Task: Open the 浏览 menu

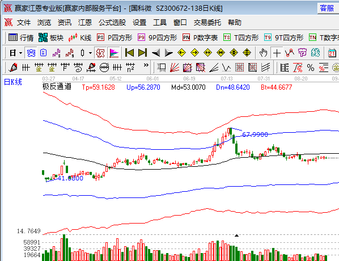Action: (x=44, y=23)
